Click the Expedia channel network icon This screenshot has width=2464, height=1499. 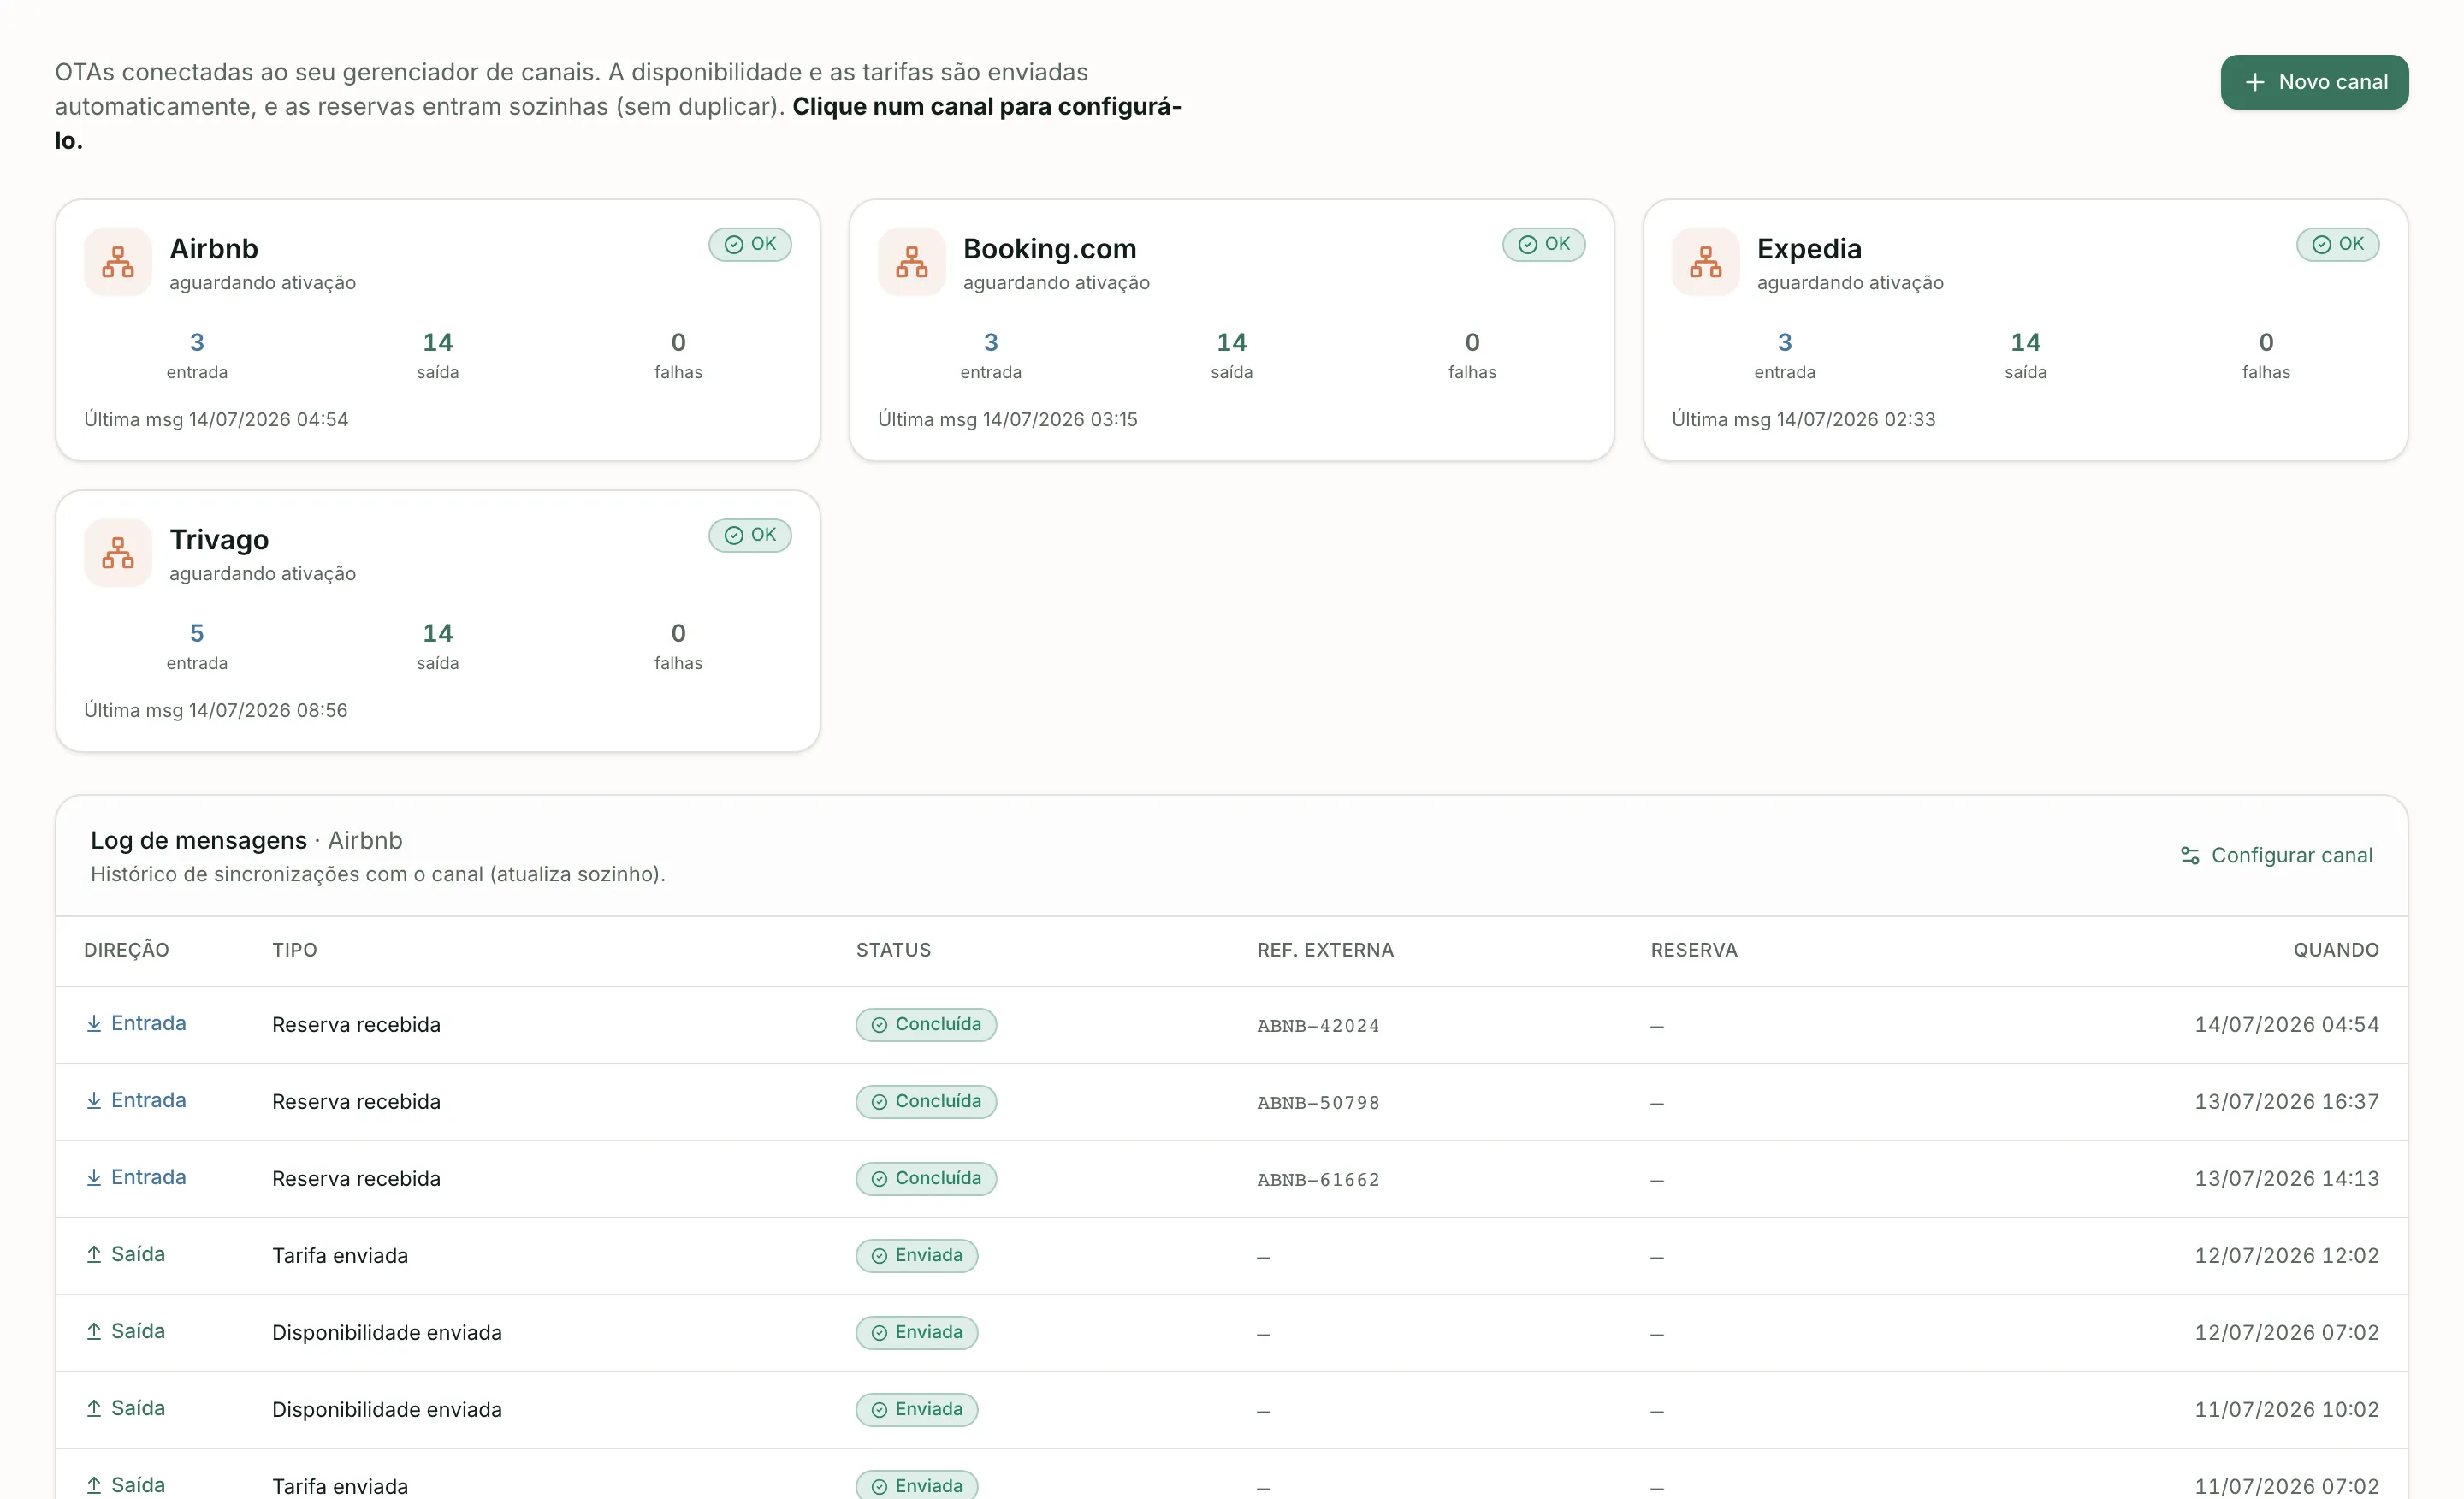click(1705, 262)
